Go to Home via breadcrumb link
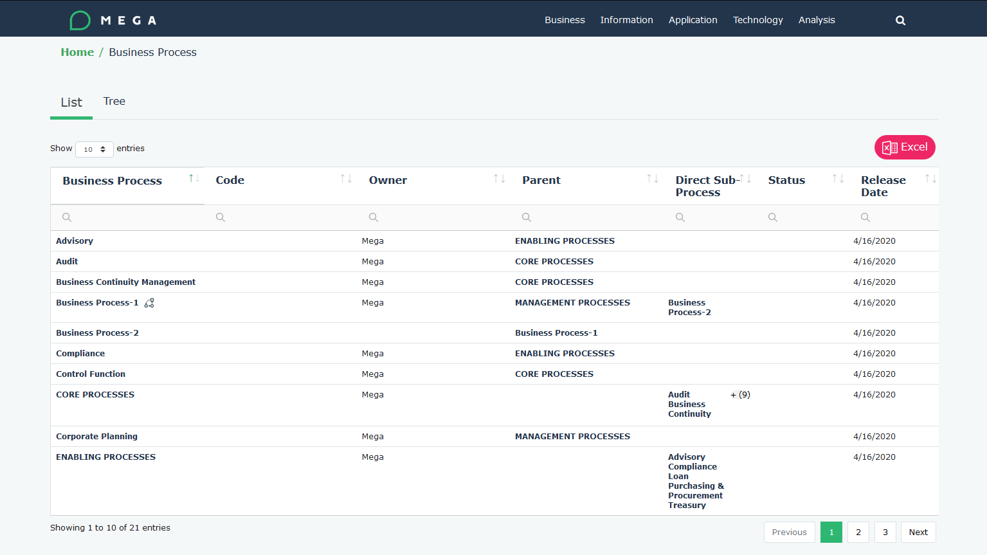The width and height of the screenshot is (987, 555). point(77,52)
